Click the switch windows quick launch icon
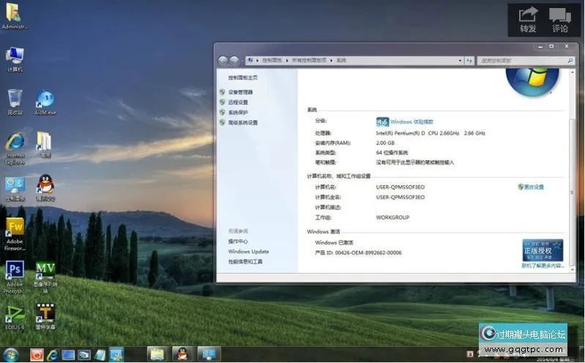585x363 pixels. click(x=84, y=355)
